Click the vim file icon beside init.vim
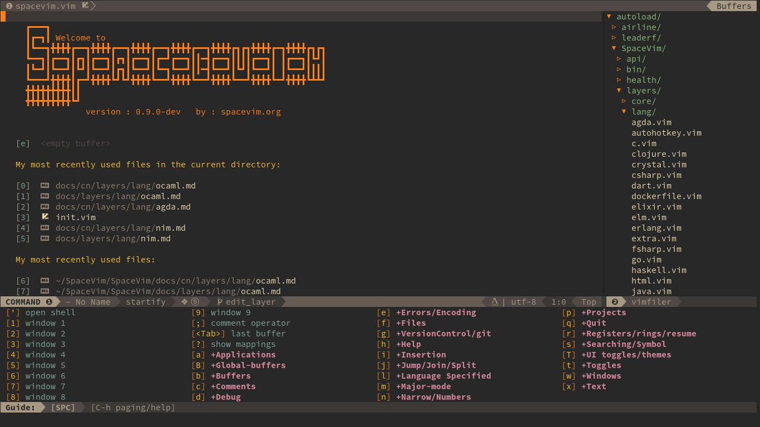The width and height of the screenshot is (760, 427). pyautogui.click(x=44, y=218)
